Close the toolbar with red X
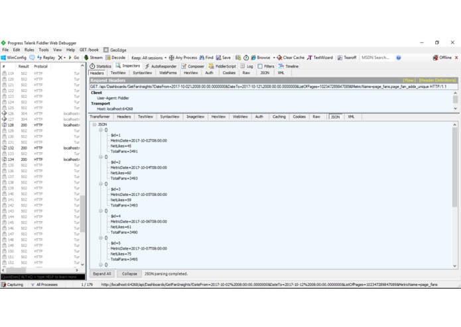Image resolution: width=461 pixels, height=327 pixels. pos(456,58)
